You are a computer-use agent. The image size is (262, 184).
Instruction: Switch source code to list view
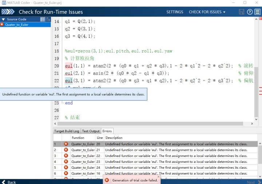tap(43, 19)
